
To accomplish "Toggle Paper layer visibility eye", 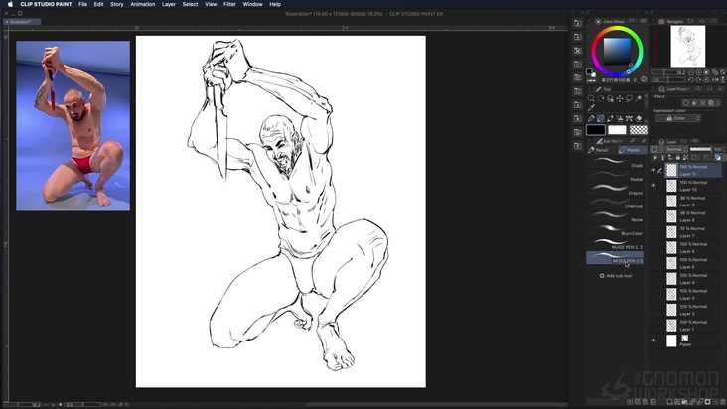I will pyautogui.click(x=654, y=341).
